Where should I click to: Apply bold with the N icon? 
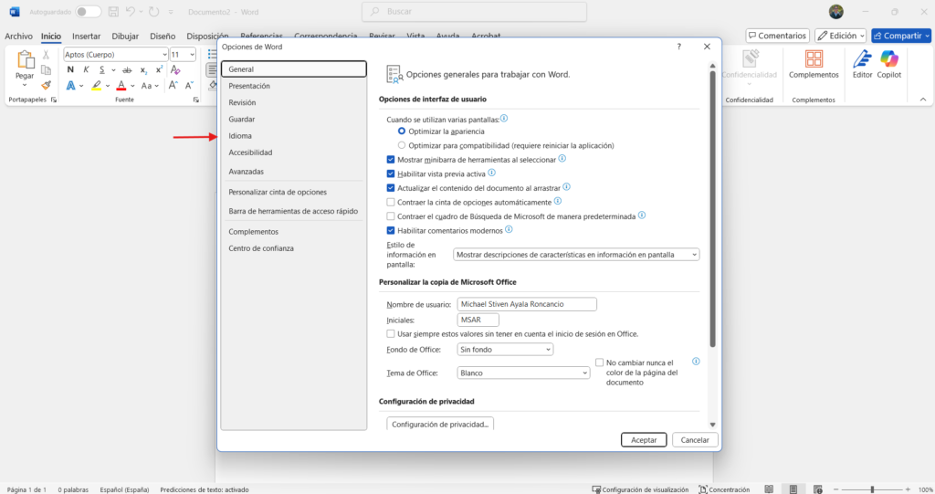point(70,69)
